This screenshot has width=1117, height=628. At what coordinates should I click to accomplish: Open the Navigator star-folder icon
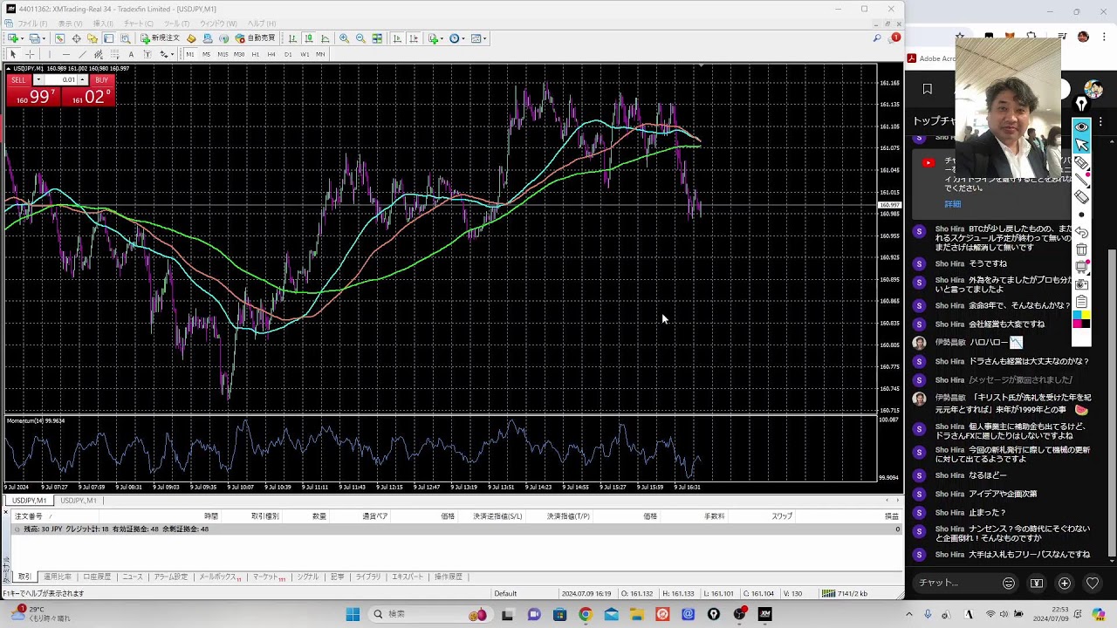pos(93,38)
